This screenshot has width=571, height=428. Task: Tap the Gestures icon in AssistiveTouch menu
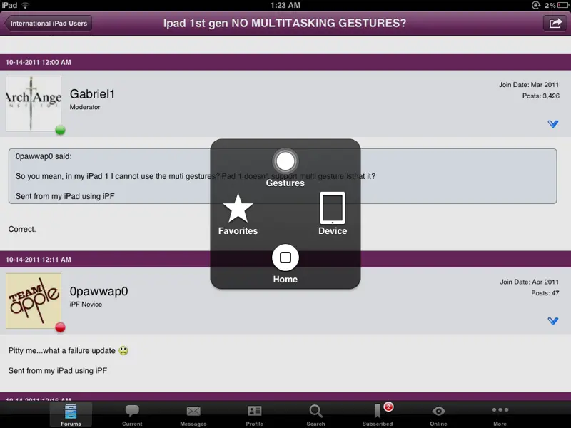[x=285, y=161]
